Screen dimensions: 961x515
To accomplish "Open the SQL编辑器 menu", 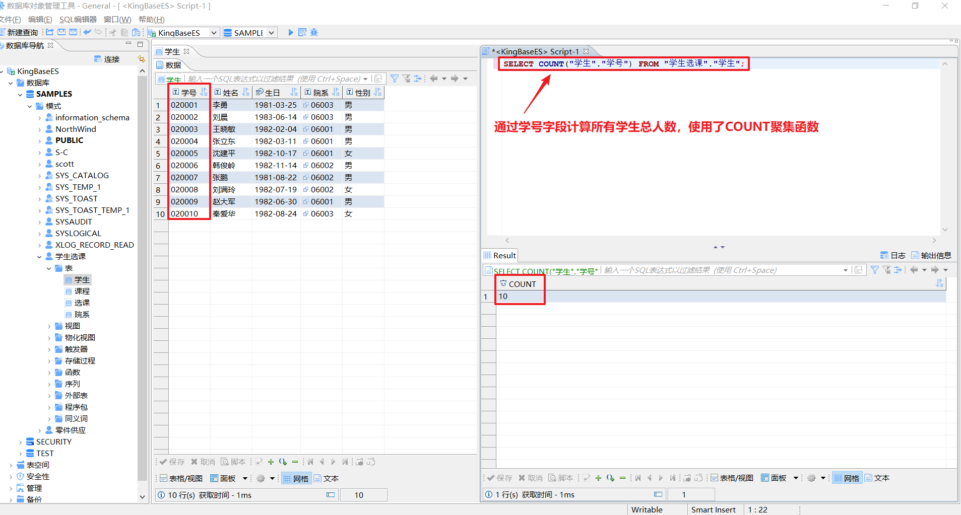I will (x=78, y=19).
